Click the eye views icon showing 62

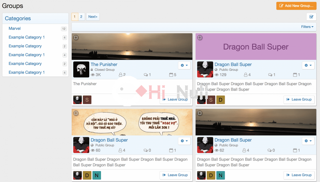pyautogui.click(x=217, y=150)
